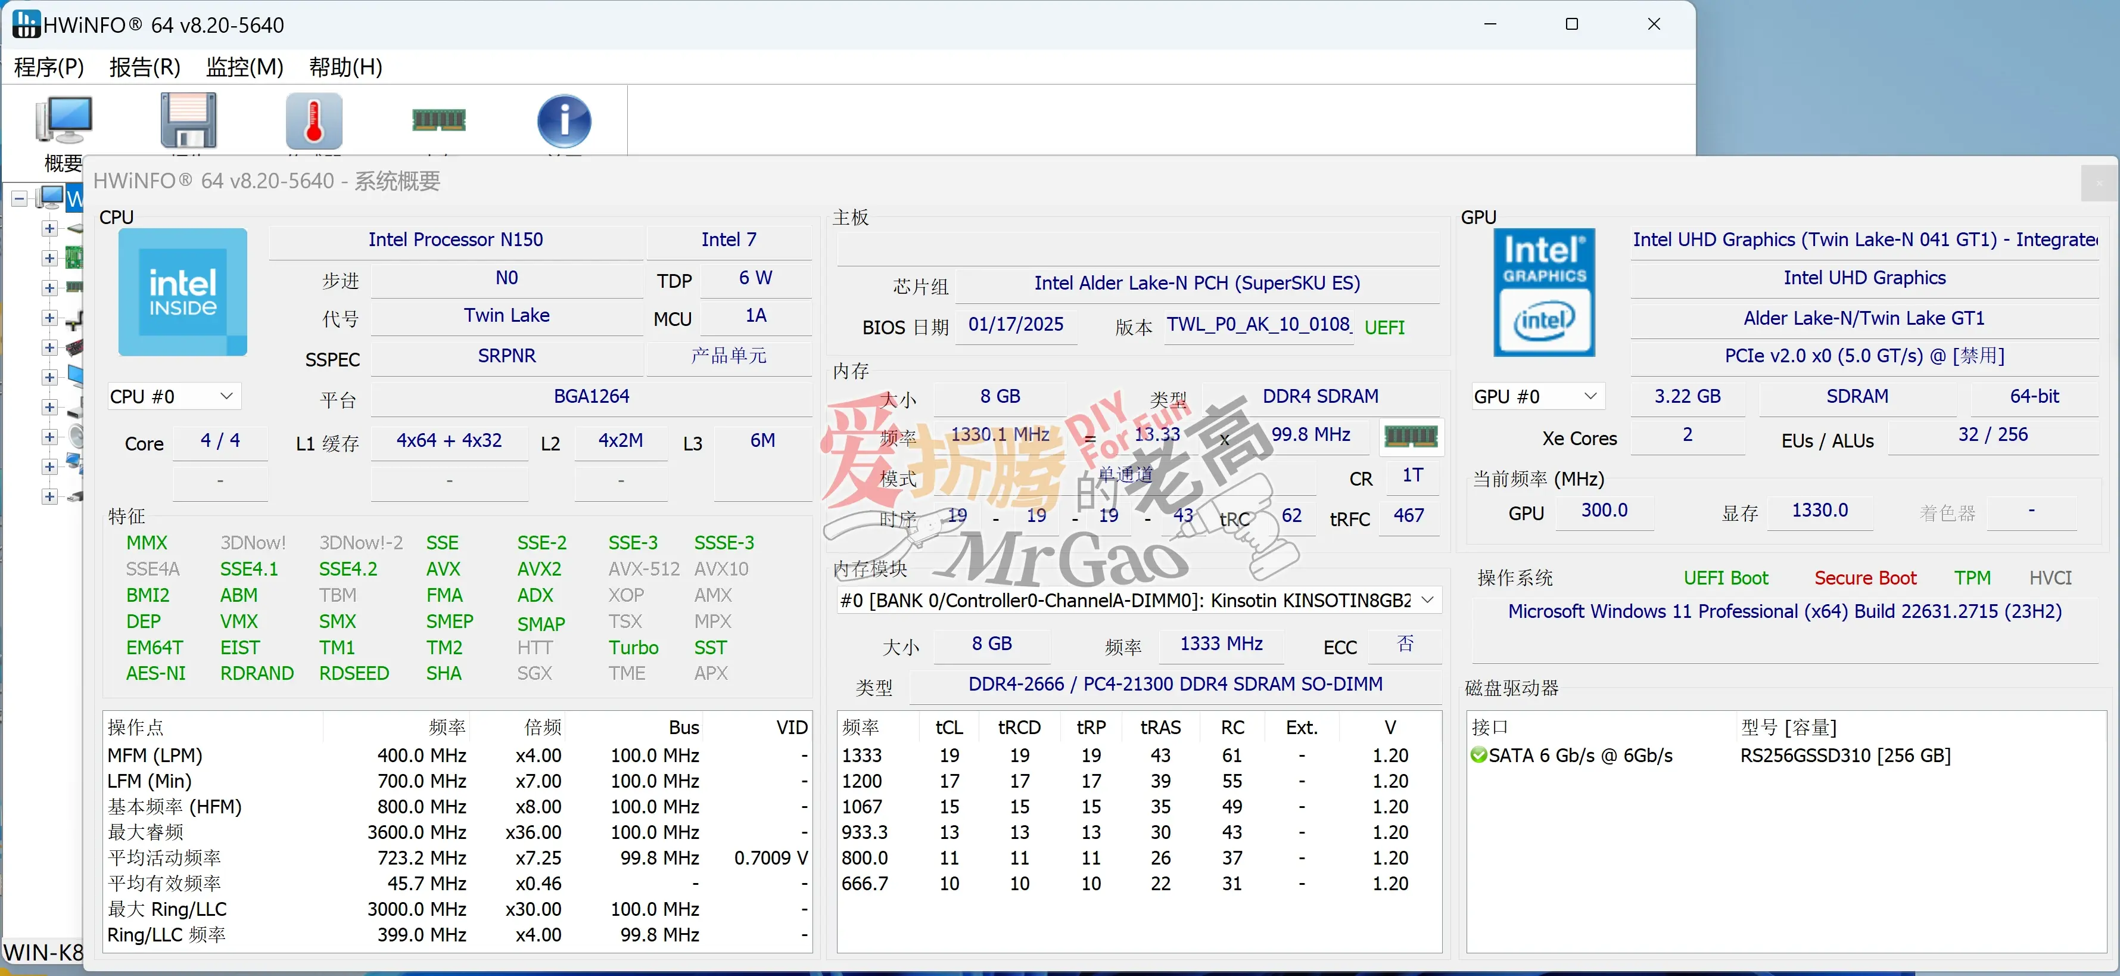The width and height of the screenshot is (2120, 976).
Task: Expand the monitor tree node
Action: 49,377
